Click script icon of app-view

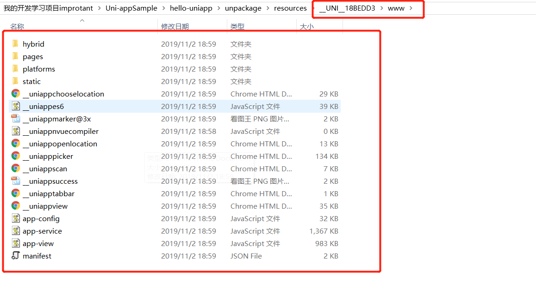click(16, 243)
